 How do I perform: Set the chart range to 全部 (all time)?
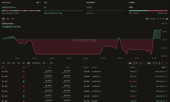(167, 19)
